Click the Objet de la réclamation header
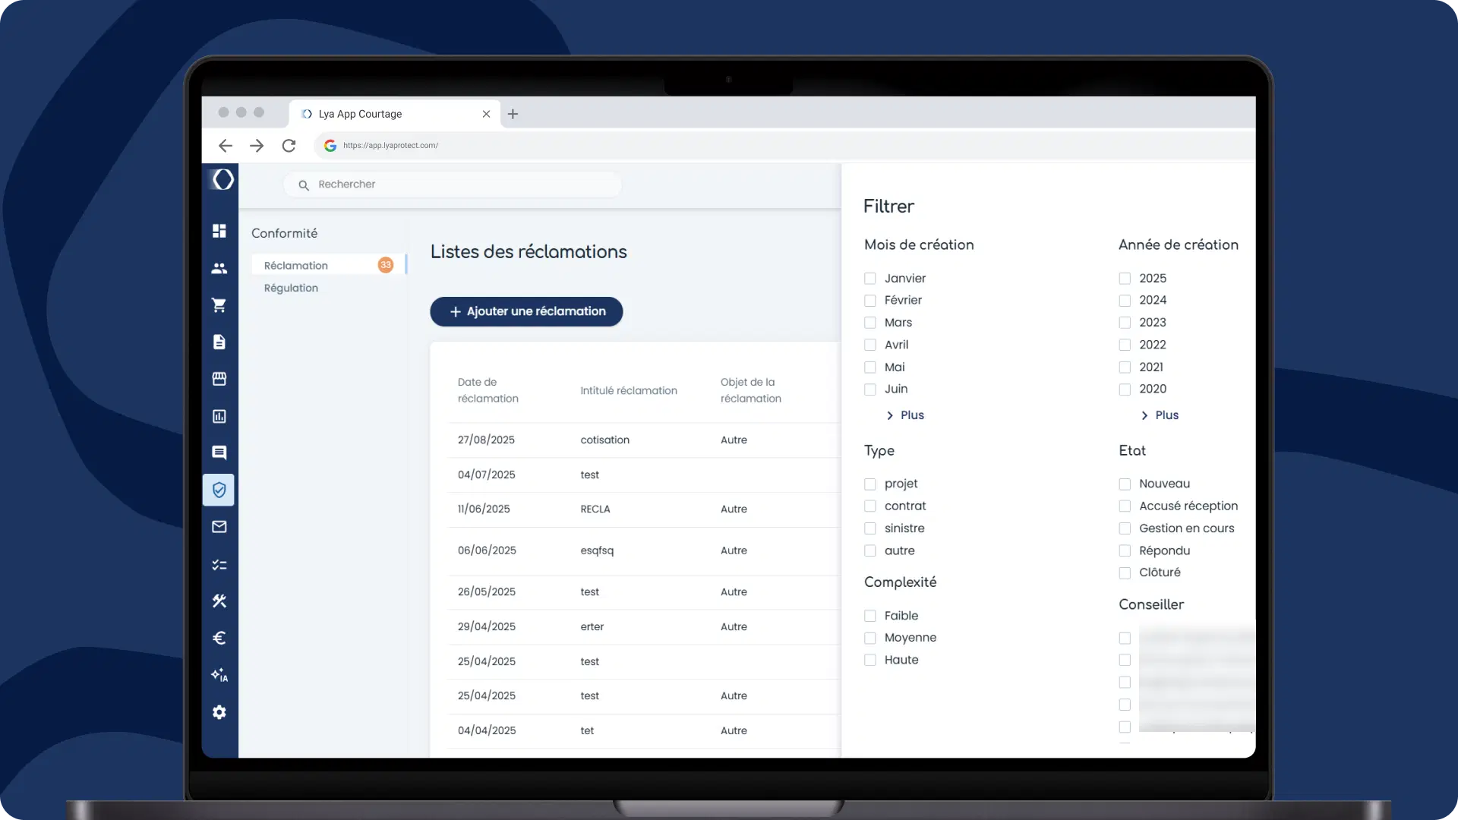This screenshot has height=820, width=1458. (751, 390)
